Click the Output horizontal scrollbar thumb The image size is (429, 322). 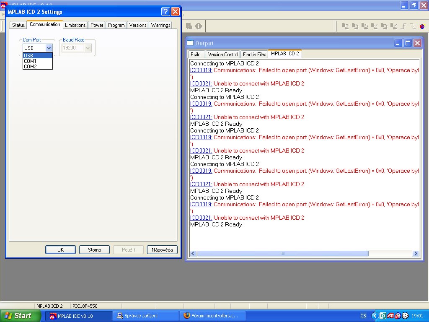click(283, 254)
